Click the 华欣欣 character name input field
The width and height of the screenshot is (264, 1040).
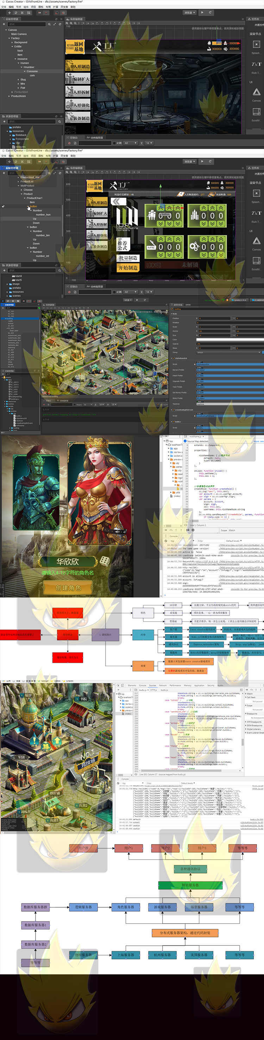(68, 561)
